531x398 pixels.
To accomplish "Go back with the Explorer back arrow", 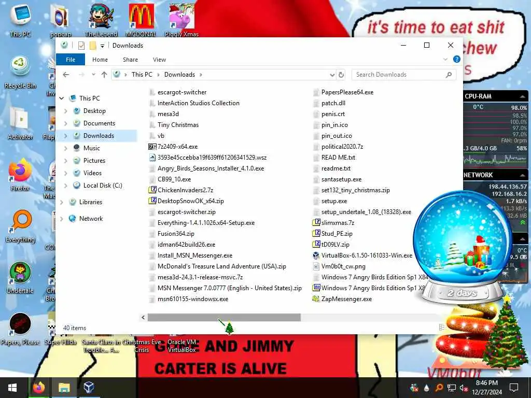I will [66, 75].
